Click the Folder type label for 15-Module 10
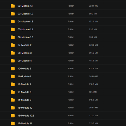The image size is (126, 126). click(71, 108)
